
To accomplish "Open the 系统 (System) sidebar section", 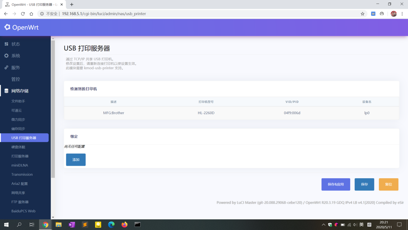I will tap(15, 56).
